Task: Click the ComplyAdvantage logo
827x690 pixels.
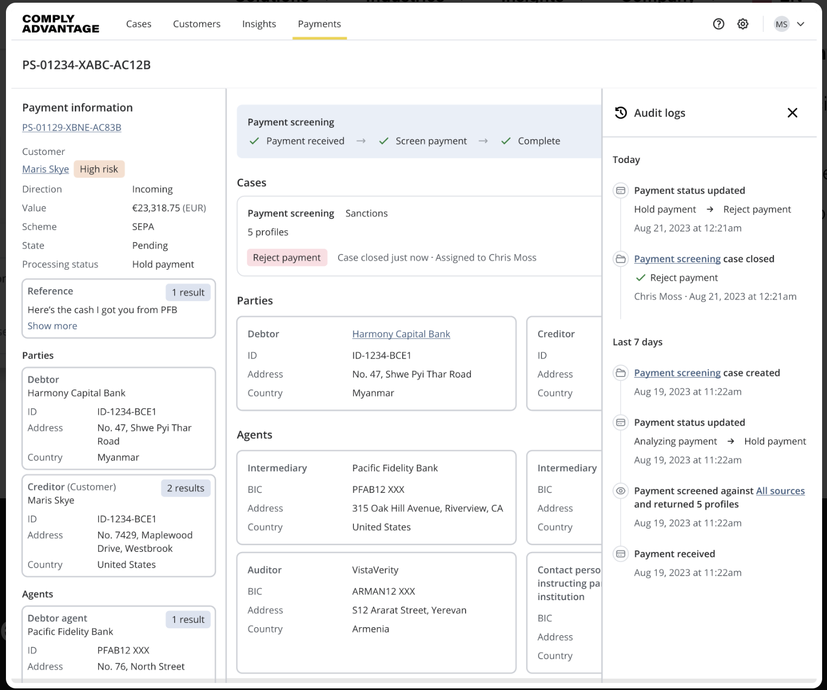Action: (61, 24)
